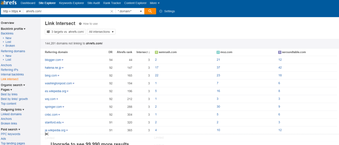Clear the URL field with the X icon
Screen dimensions: 339x145
112,11
